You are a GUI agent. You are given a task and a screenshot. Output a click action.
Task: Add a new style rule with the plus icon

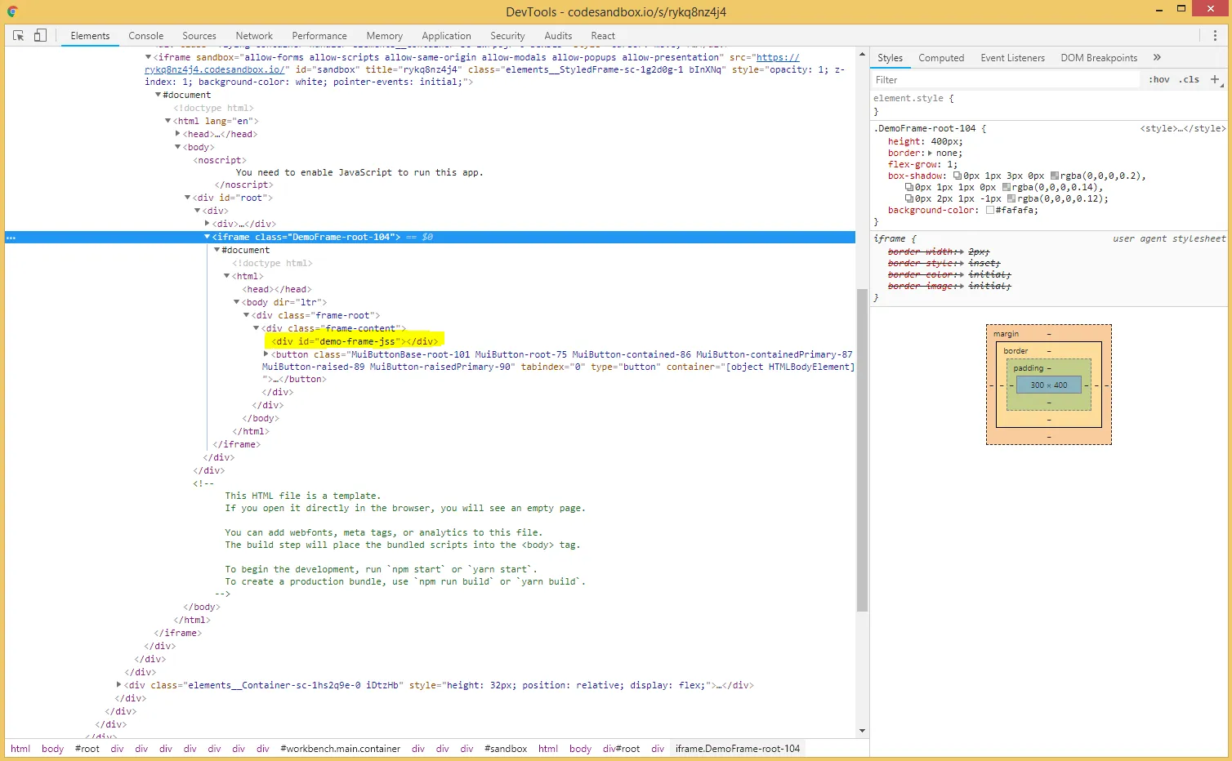1215,79
